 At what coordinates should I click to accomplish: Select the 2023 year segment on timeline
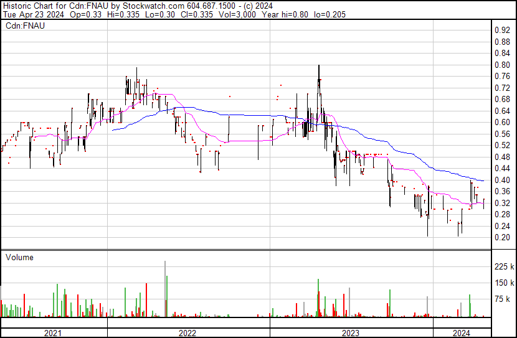[351, 333]
